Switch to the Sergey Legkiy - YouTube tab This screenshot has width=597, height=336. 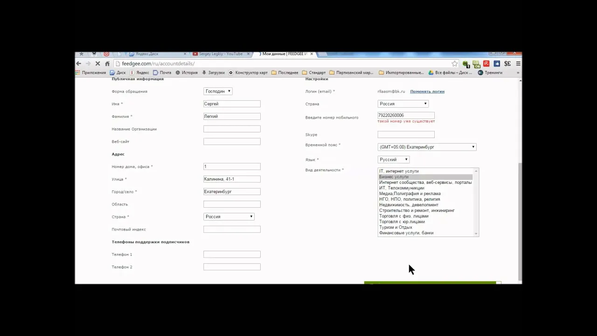pos(220,54)
